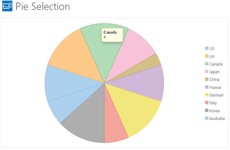Select the purple France pie slice
The image size is (230, 150).
(x=144, y=83)
